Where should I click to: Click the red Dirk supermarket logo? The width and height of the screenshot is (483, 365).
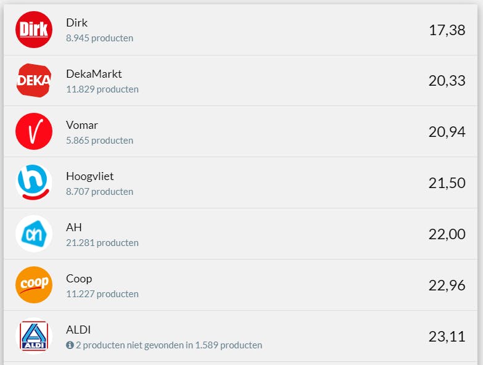click(x=34, y=29)
